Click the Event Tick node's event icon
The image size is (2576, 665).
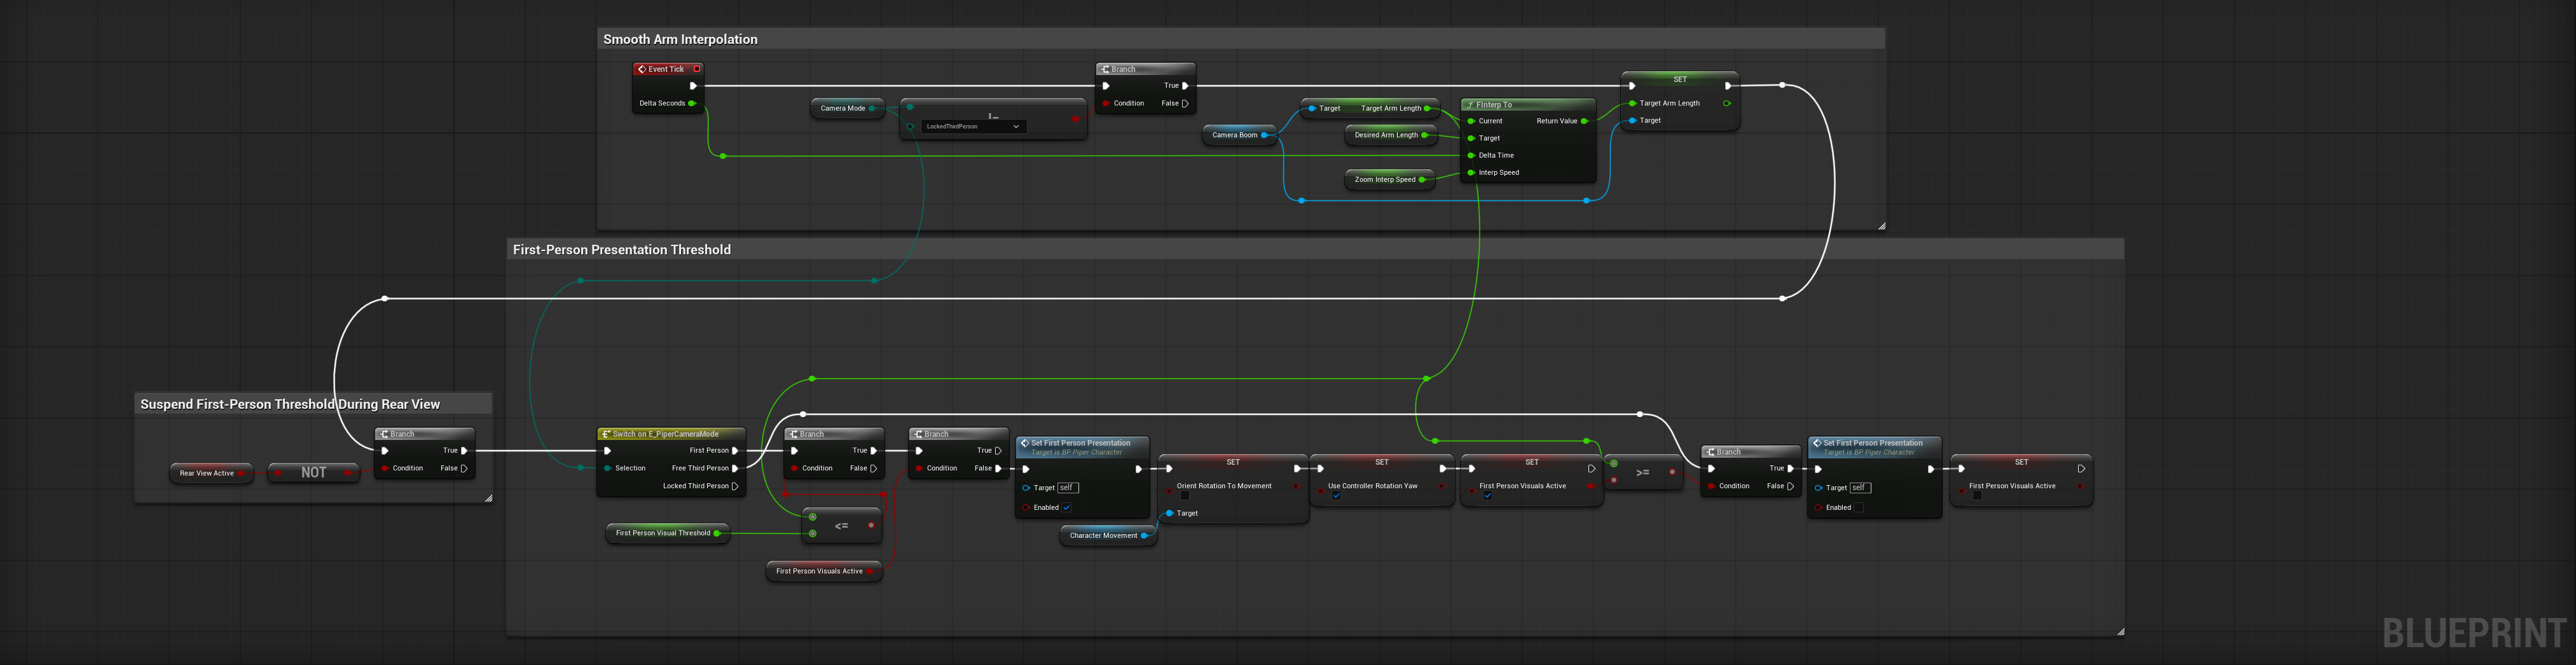pyautogui.click(x=642, y=69)
